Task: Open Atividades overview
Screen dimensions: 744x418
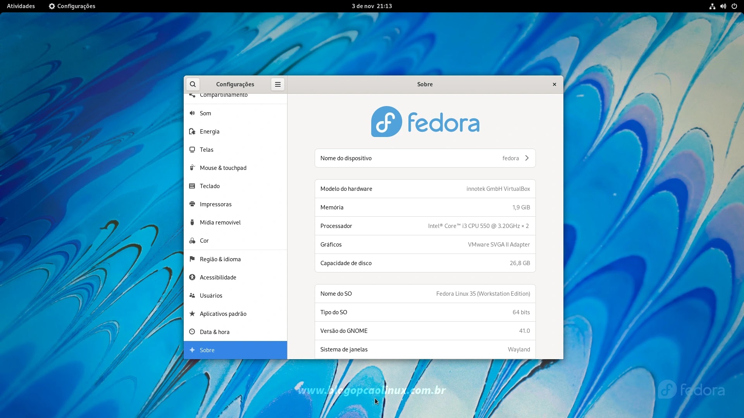Action: coord(20,6)
